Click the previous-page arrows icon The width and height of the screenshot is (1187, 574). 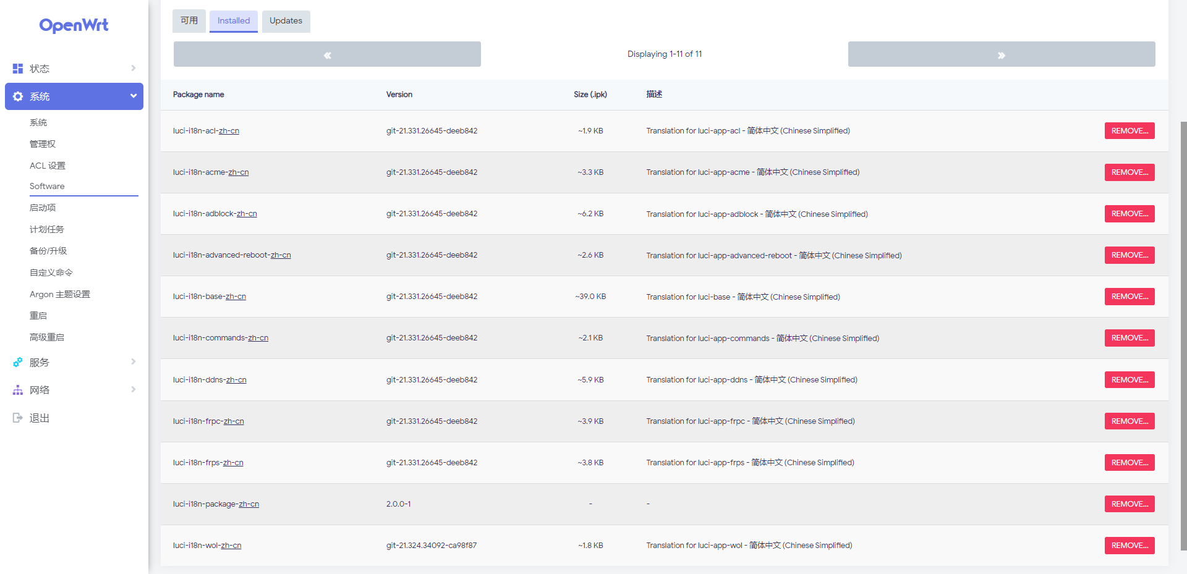point(327,54)
